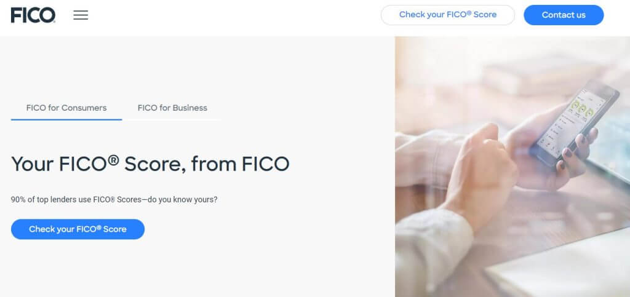Select the FICO for Consumers tab
The height and width of the screenshot is (297, 630).
(66, 108)
